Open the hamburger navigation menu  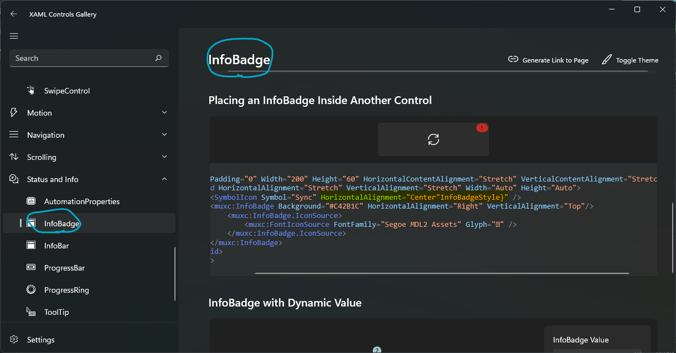coord(14,36)
